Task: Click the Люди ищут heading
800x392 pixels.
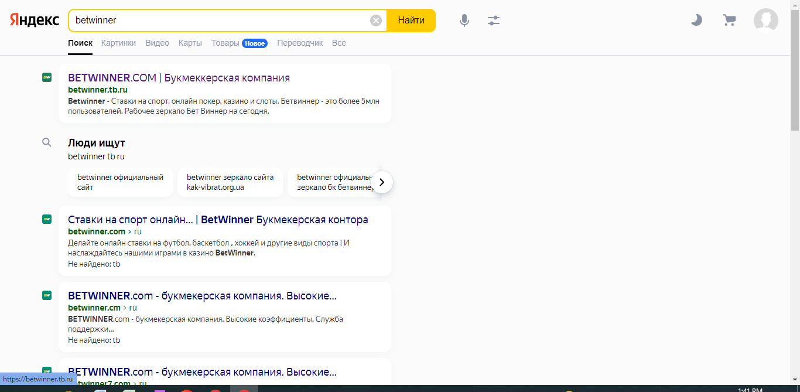Action: [96, 143]
